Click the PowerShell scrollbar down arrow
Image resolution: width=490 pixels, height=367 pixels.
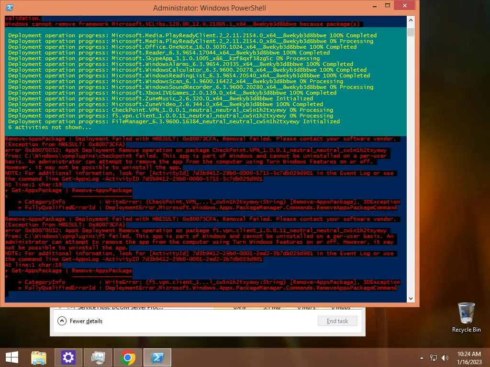tap(411, 299)
